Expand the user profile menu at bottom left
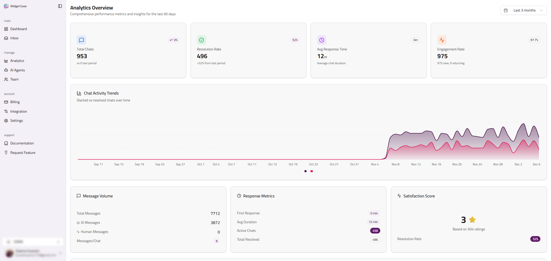Image resolution: width=551 pixels, height=261 pixels. coord(61,253)
